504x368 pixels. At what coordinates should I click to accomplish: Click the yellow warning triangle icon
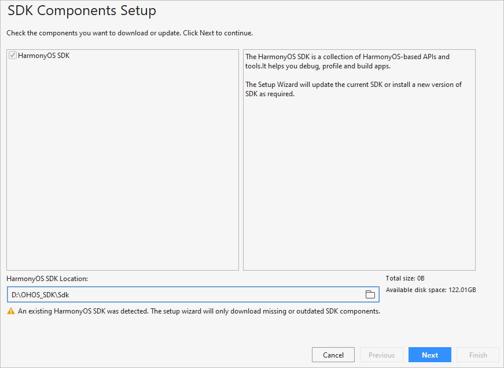(11, 311)
